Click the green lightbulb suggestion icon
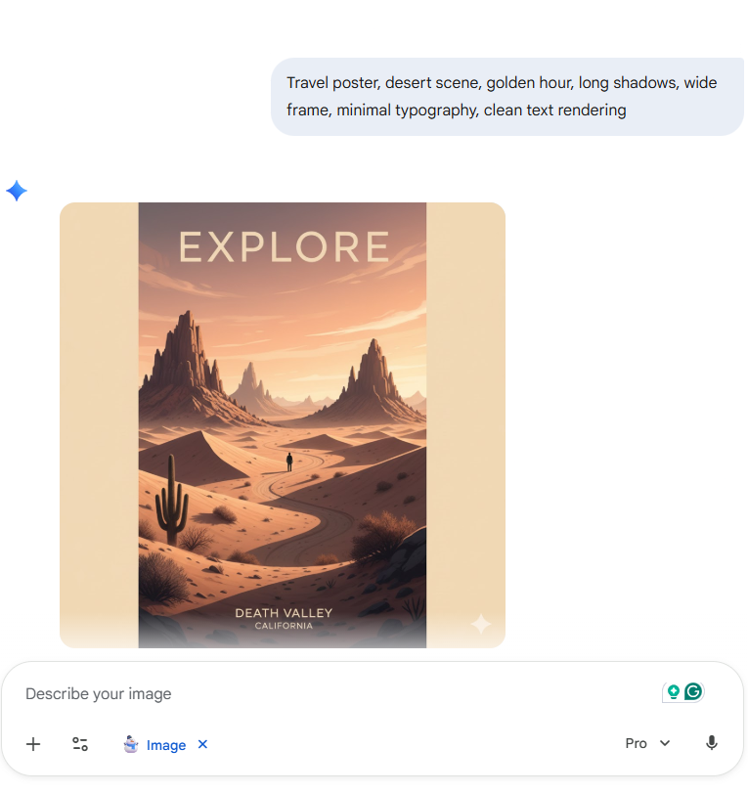Image resolution: width=748 pixels, height=793 pixels. [x=673, y=691]
